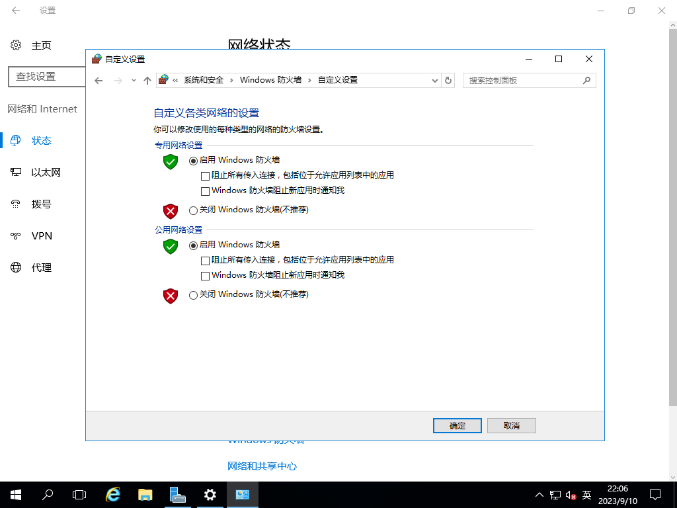Go back in the Settings window
Image resolution: width=677 pixels, height=508 pixels.
click(x=16, y=11)
